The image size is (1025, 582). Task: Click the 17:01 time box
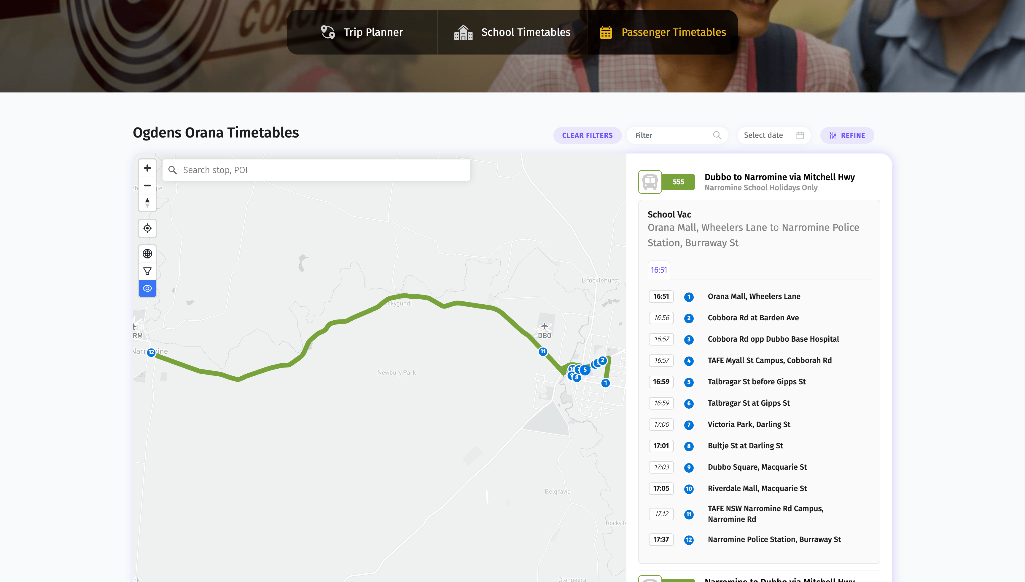[x=661, y=446]
